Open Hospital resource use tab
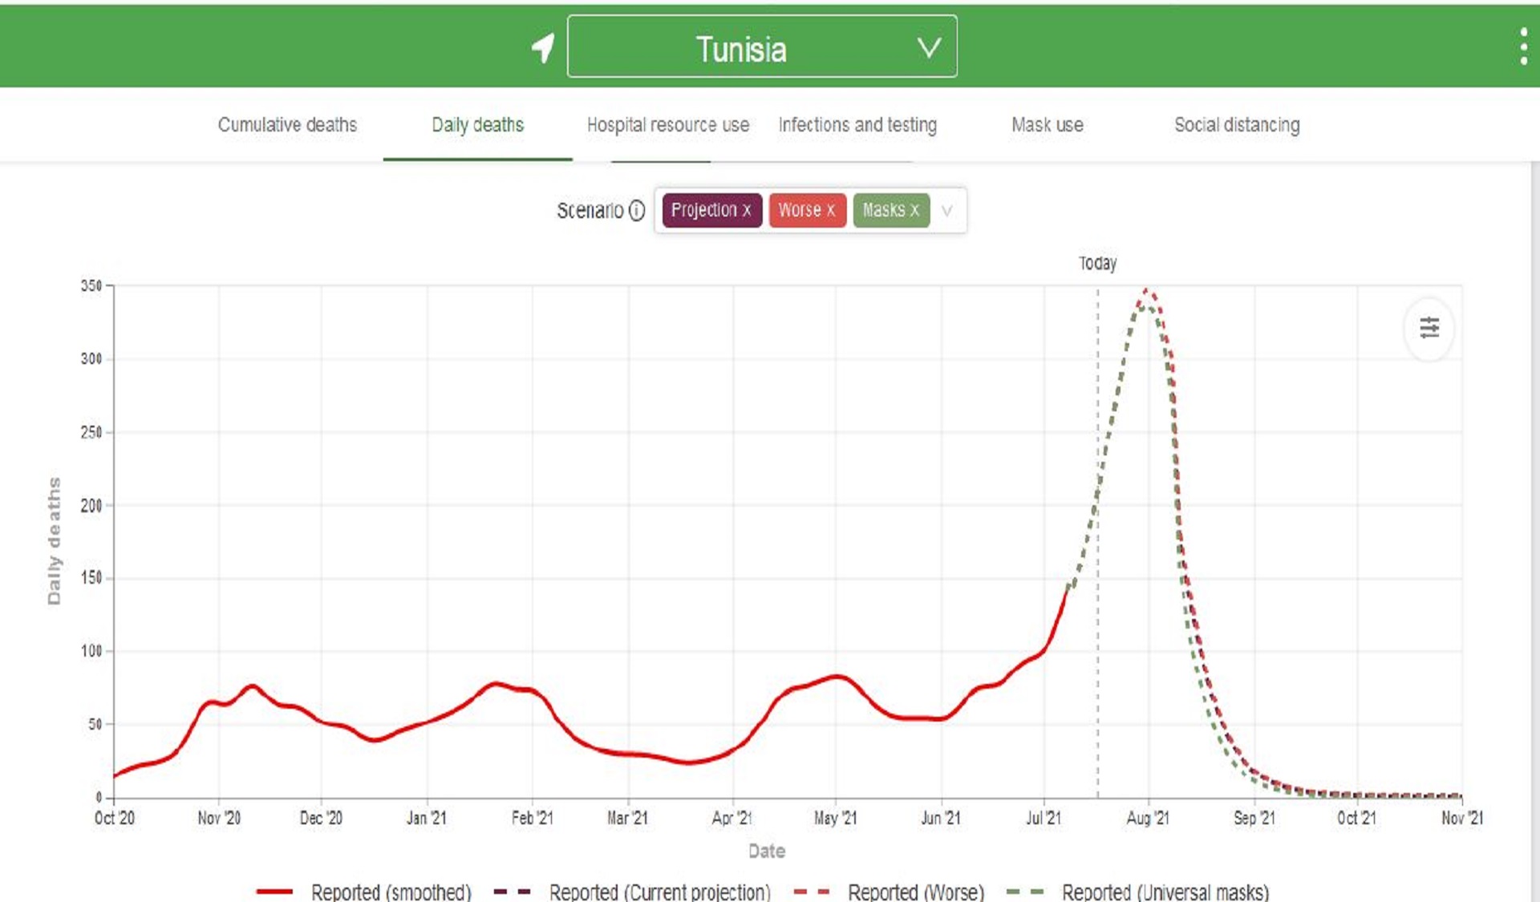Screen dimensions: 1540x902 [x=667, y=125]
